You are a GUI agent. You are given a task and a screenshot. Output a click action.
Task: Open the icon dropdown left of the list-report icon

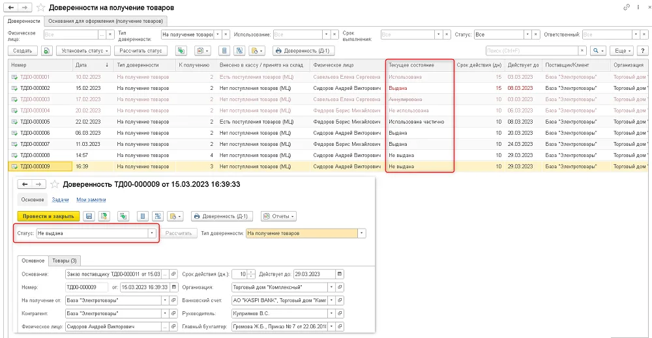click(x=203, y=51)
